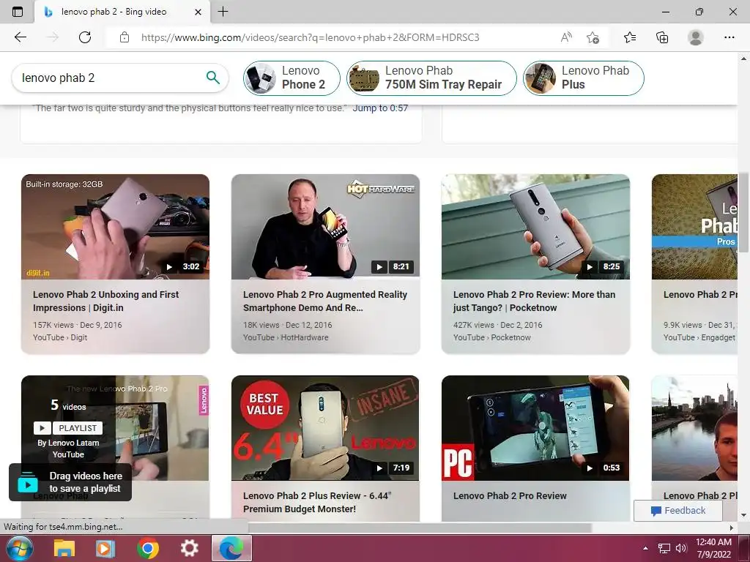
Task: Open File Explorer from taskbar
Action: tap(64, 549)
